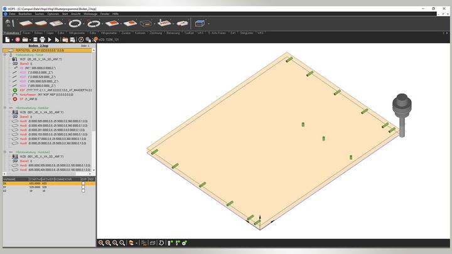Screen dimensions: 452x254
Task: Toggle EXP checkbox for DY variable
Action: point(83,187)
